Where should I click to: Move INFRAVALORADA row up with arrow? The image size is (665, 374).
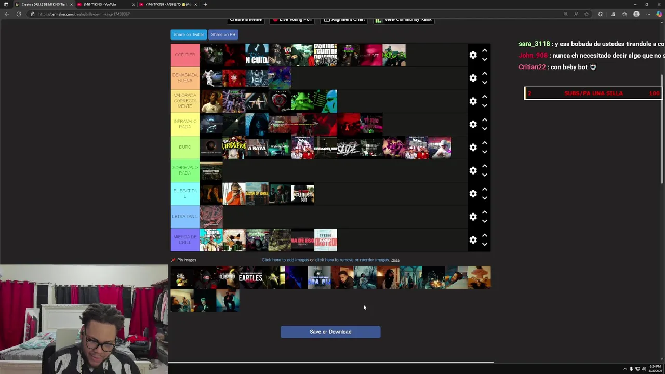point(484,120)
